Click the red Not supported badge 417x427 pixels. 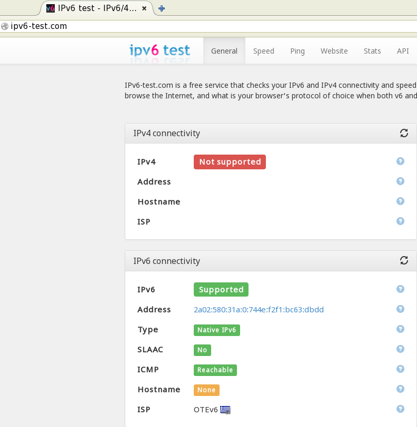230,161
